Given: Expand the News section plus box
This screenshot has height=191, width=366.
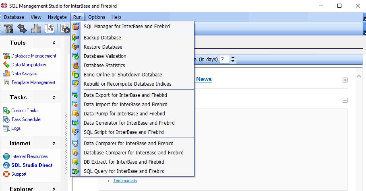Looking at the screenshot, I should pyautogui.click(x=345, y=80).
